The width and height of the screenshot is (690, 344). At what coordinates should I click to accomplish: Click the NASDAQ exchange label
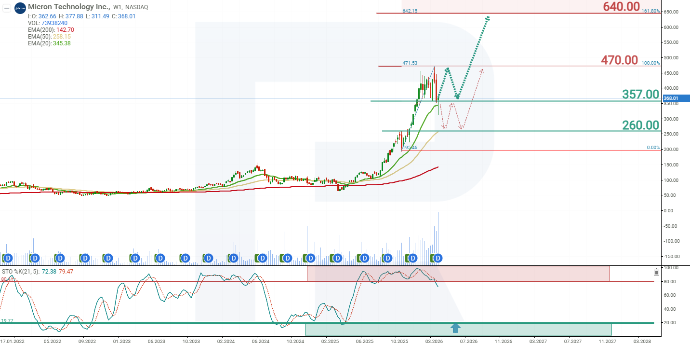pos(137,7)
